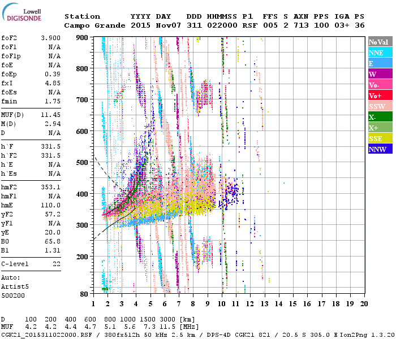Viewport: 396px width, 339px height.
Task: Click the B1 value 1.31
Action: [53, 251]
